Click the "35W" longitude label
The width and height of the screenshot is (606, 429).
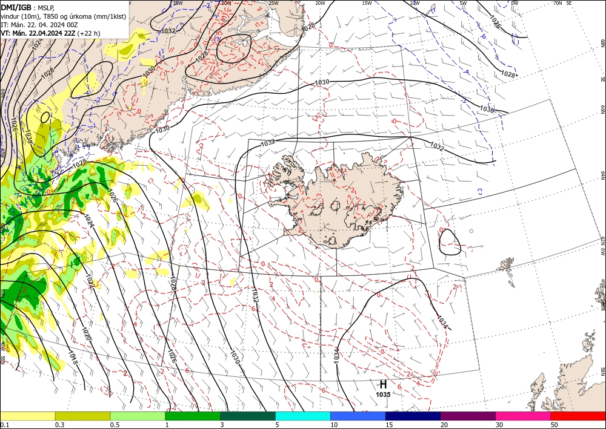click(x=178, y=3)
